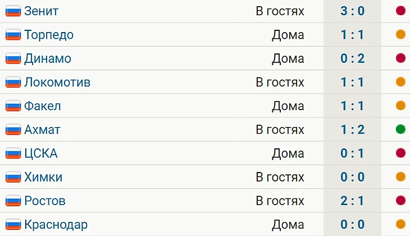Click the 3 : 0 score for Зенит
The width and height of the screenshot is (410, 236).
click(352, 11)
